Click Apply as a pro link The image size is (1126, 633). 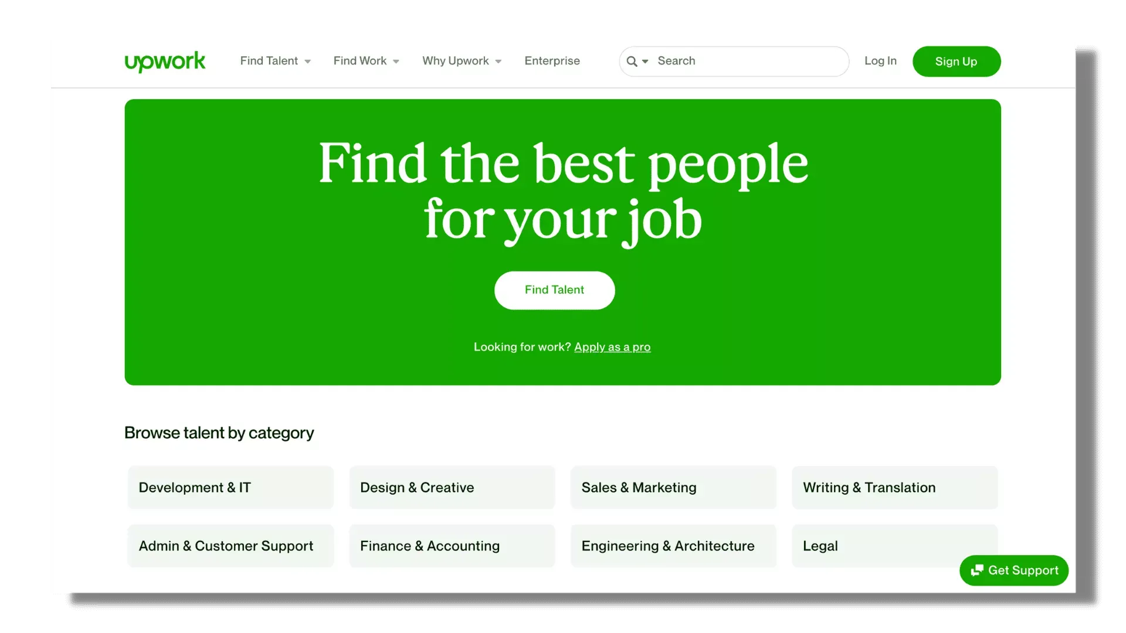[612, 346]
